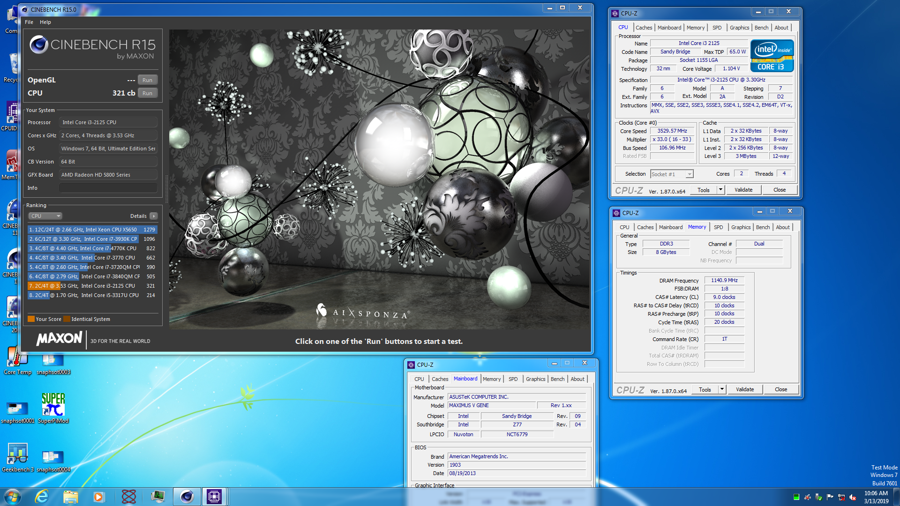900x506 pixels.
Task: Run the CPU benchmark
Action: point(147,93)
